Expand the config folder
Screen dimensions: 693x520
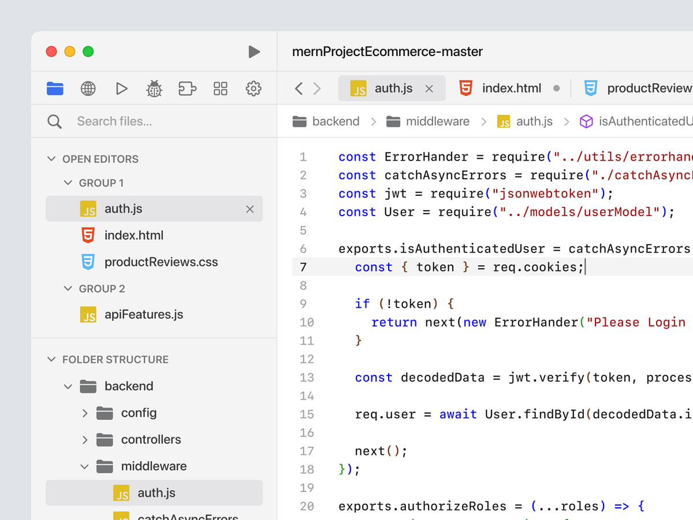(85, 413)
